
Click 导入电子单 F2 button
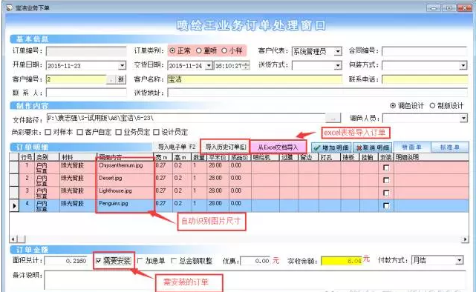177,147
